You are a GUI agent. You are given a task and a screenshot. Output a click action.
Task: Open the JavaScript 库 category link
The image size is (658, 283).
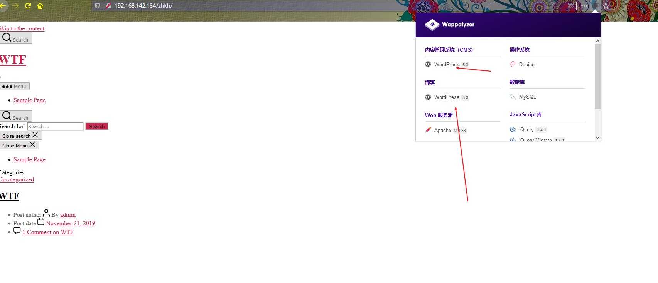pyautogui.click(x=526, y=114)
